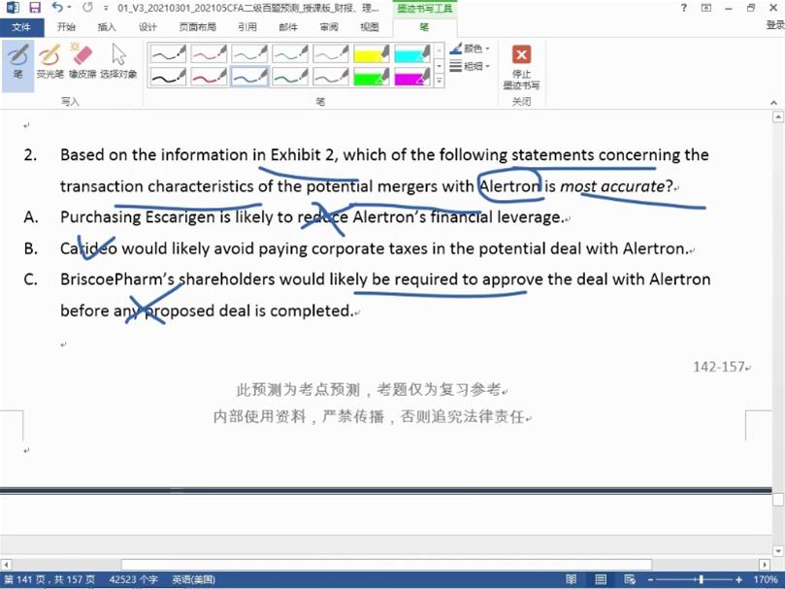Switch to the 设计 design tab
Screen dimensions: 785x589
(x=147, y=27)
